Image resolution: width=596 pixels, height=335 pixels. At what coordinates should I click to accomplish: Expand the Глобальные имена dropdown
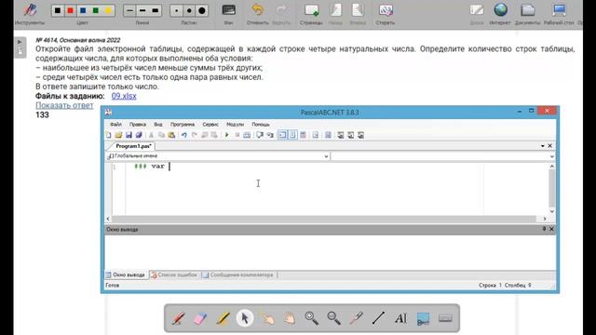326,156
